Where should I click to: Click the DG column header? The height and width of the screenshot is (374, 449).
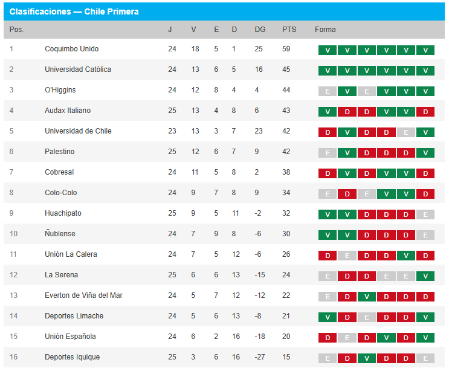(260, 30)
